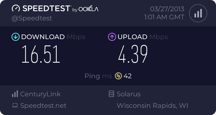
Task: Click the Solarus server icon
Action: click(x=111, y=94)
